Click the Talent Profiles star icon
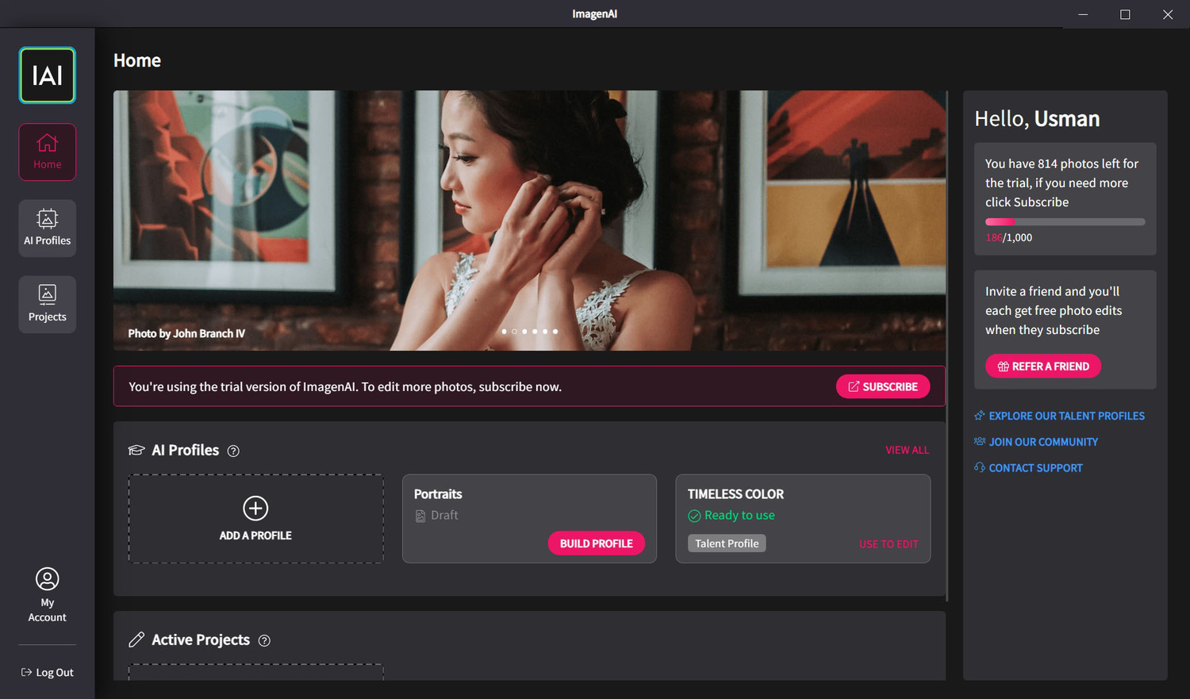Viewport: 1190px width, 699px height. coord(980,415)
